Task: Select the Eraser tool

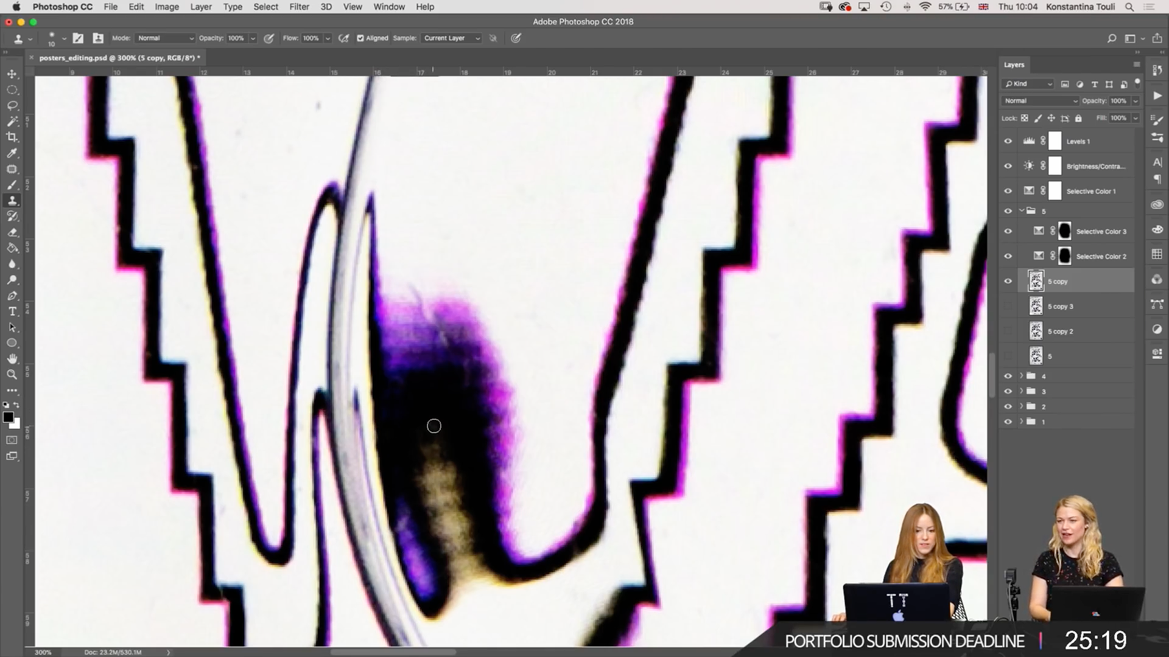Action: [12, 232]
